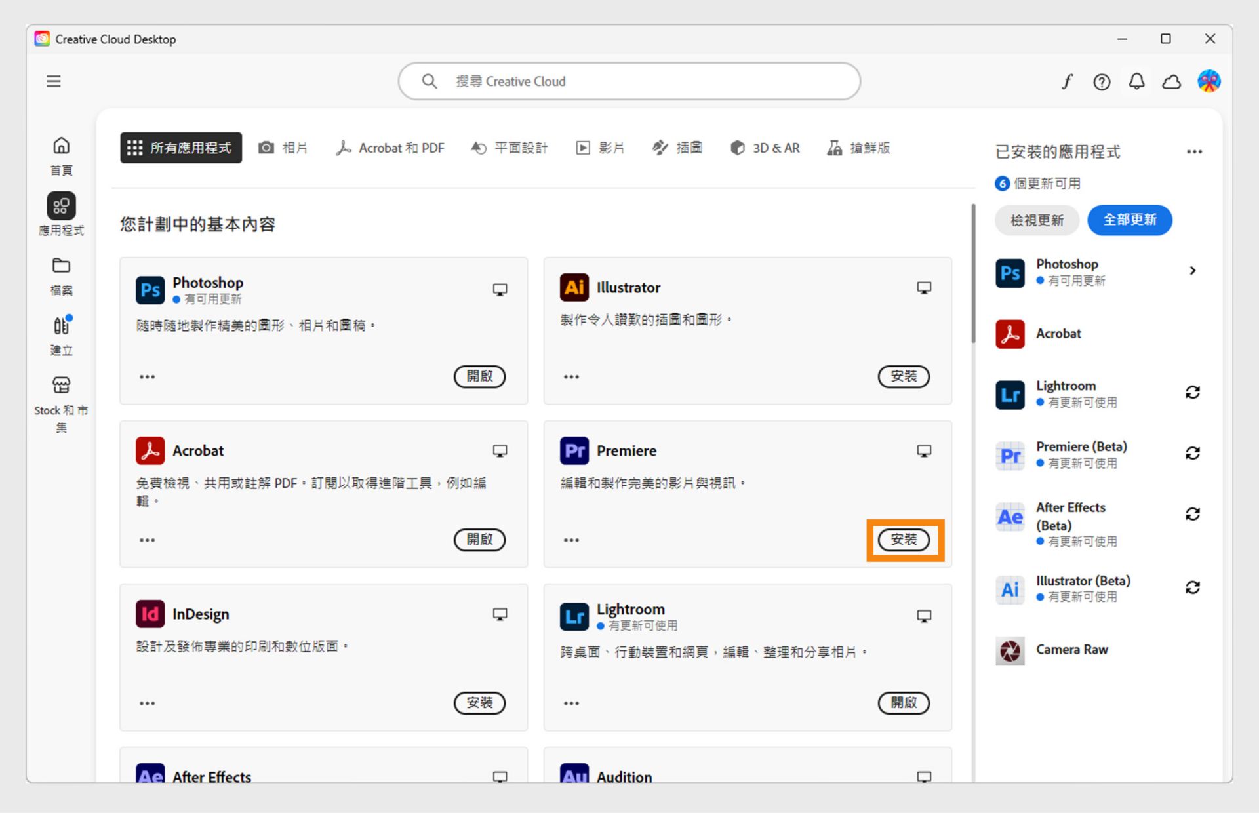The width and height of the screenshot is (1259, 813).
Task: Click 開啟 on Acrobat card
Action: (480, 540)
